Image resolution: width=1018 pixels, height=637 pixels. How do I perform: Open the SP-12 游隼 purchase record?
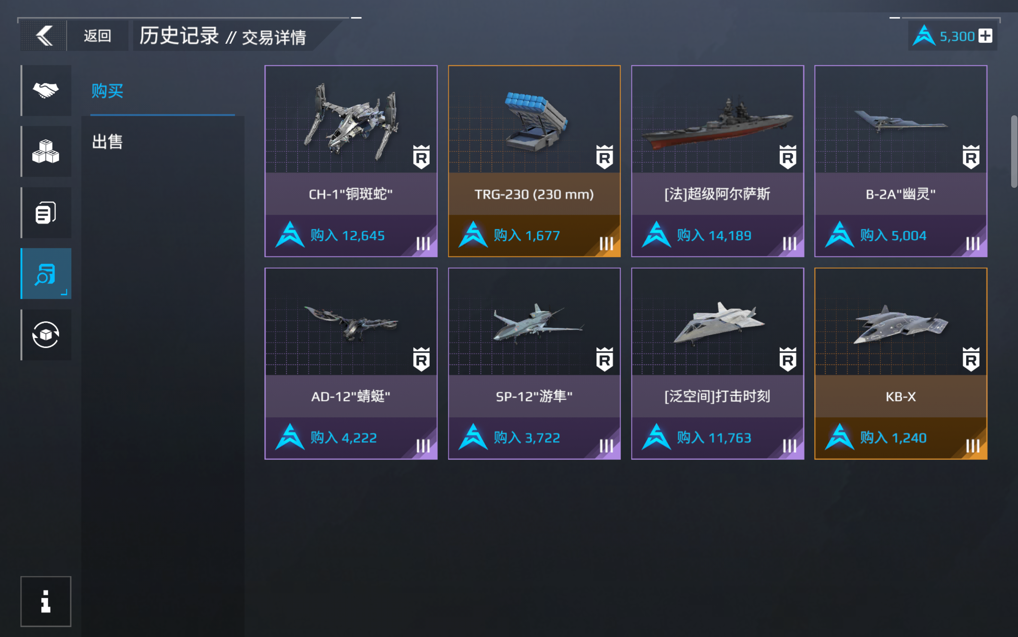534,364
